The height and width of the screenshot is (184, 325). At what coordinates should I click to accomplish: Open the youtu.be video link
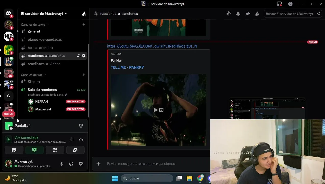152,46
